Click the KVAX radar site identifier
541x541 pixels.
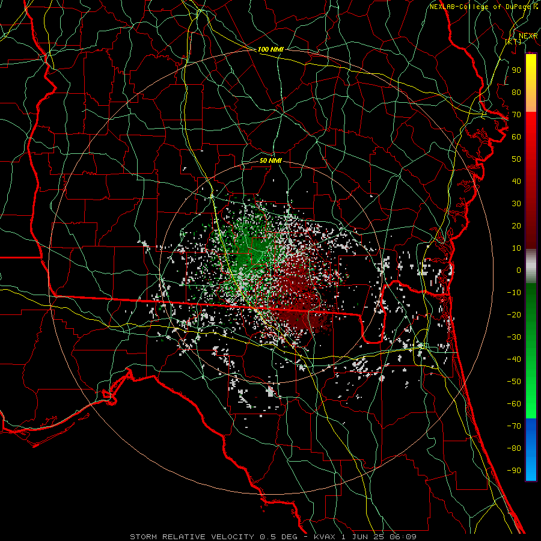(325, 537)
